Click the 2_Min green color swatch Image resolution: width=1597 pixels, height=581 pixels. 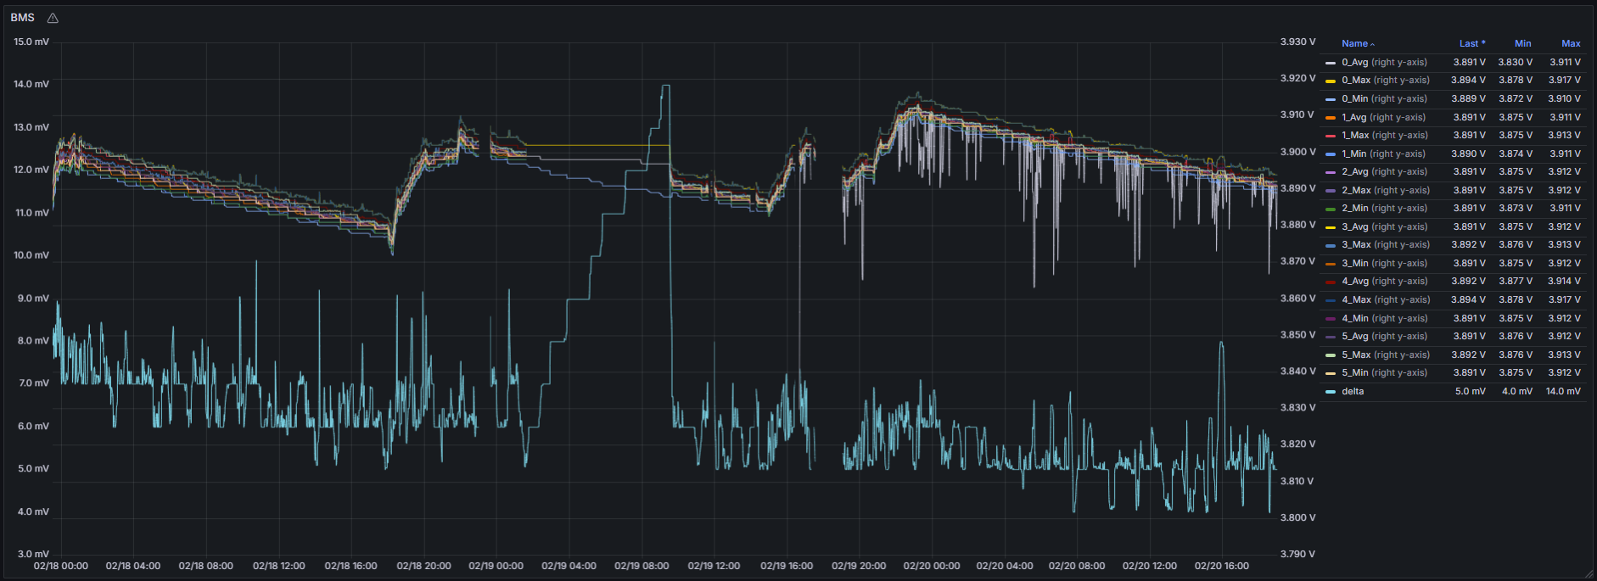(x=1331, y=209)
